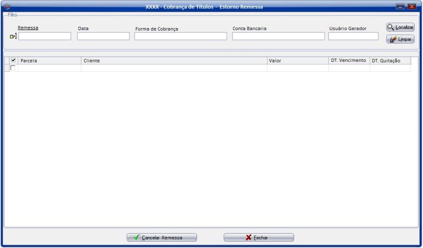
Task: Focus the Data input field
Action: (x=103, y=36)
